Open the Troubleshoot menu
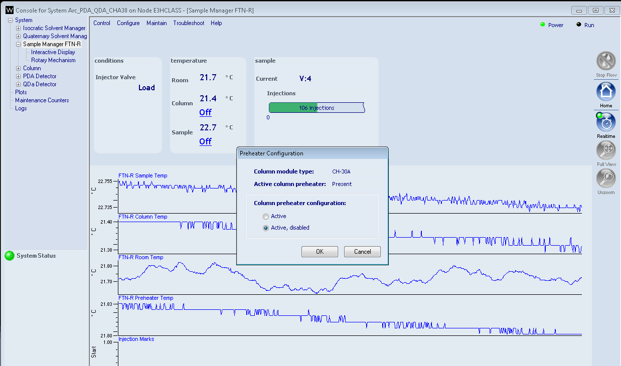Viewport: 621px width, 366px height. point(189,23)
